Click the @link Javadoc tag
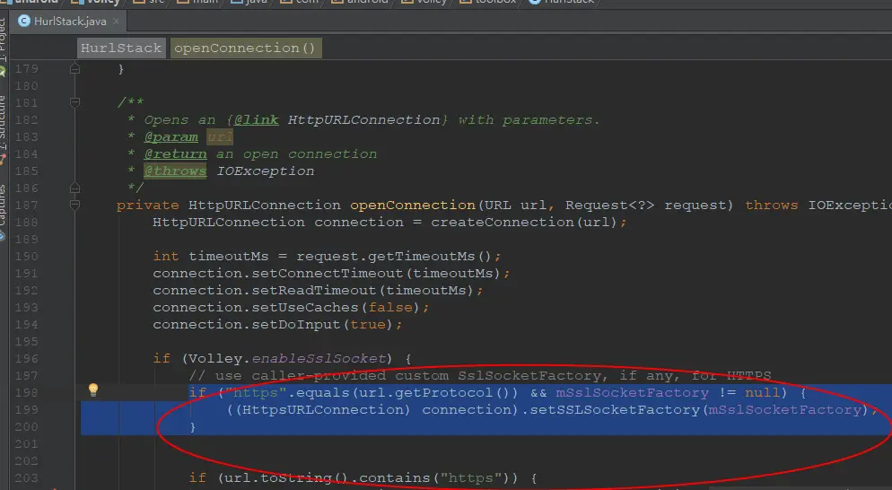The image size is (892, 490). [257, 120]
